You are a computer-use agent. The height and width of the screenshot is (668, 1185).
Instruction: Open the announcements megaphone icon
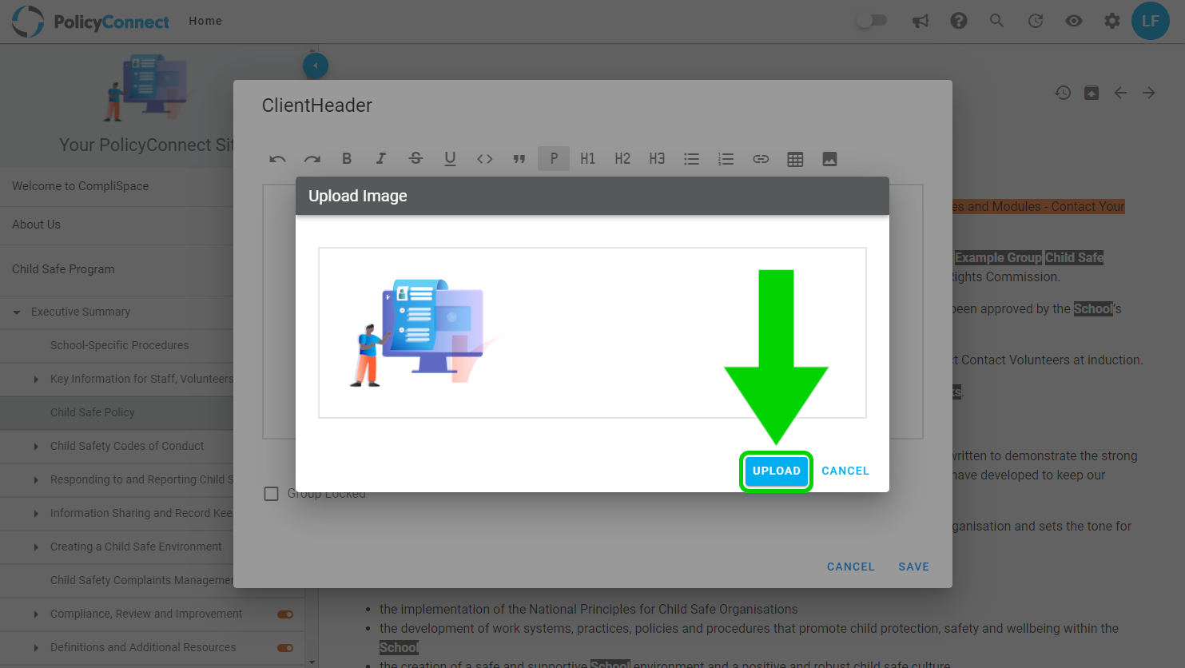click(x=921, y=21)
